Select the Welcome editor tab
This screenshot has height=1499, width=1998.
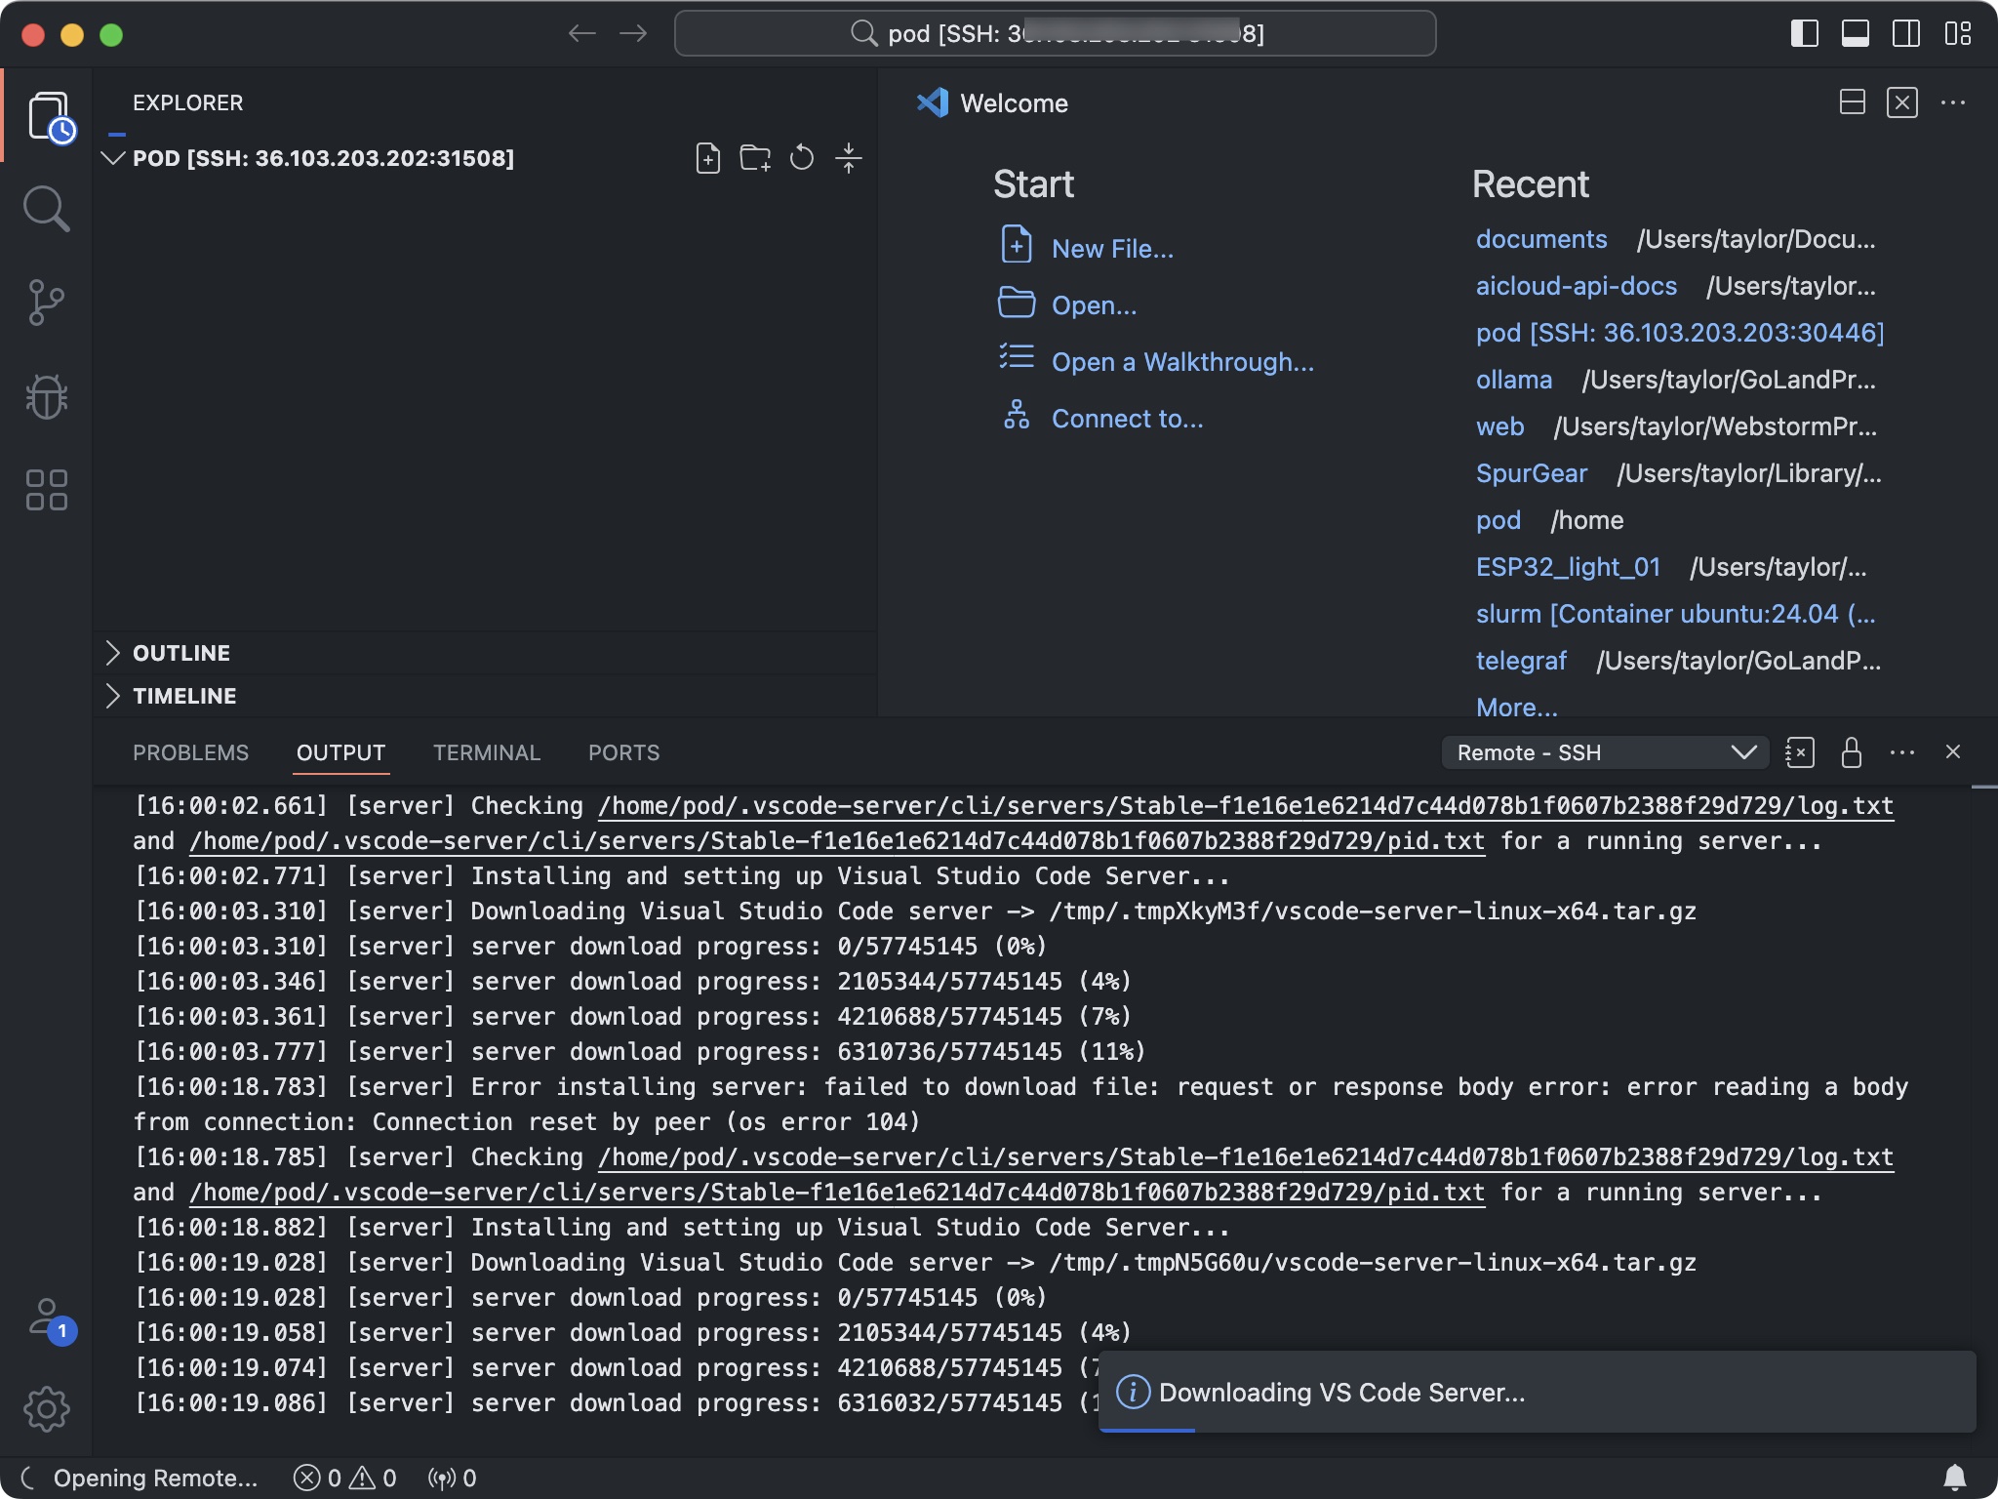993,102
